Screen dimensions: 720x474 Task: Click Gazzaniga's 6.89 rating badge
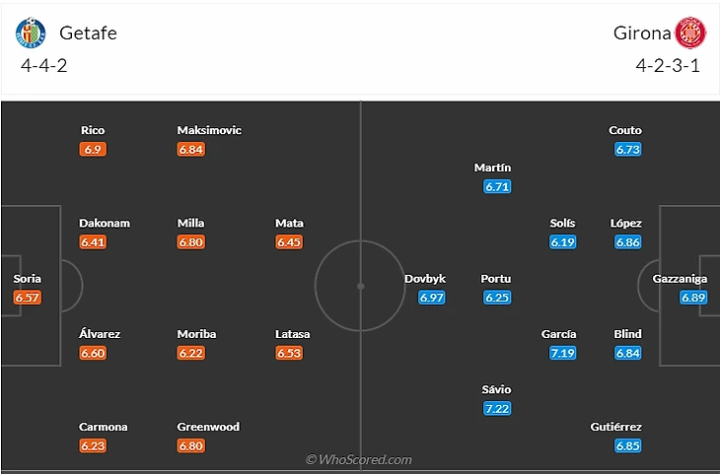coord(693,298)
